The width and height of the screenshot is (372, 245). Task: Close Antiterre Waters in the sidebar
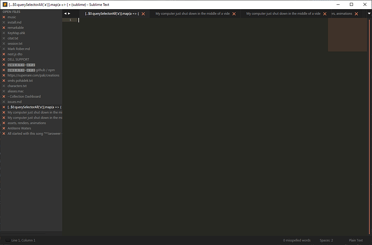click(4, 128)
